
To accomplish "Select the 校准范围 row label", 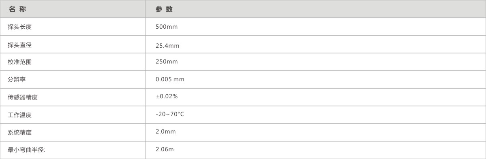I will 19,62.
